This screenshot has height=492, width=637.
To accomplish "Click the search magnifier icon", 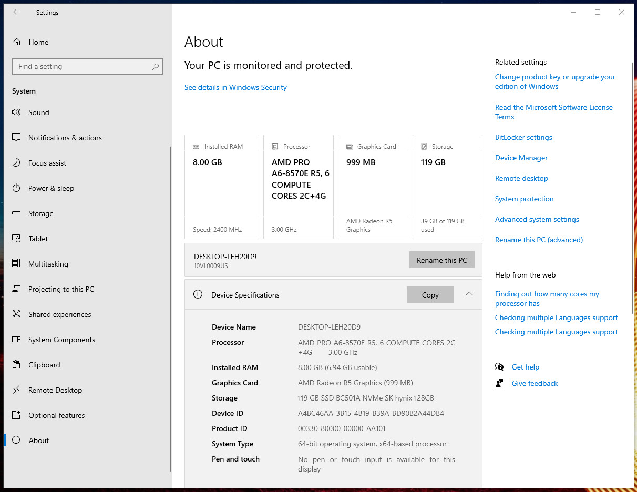I will [x=156, y=67].
